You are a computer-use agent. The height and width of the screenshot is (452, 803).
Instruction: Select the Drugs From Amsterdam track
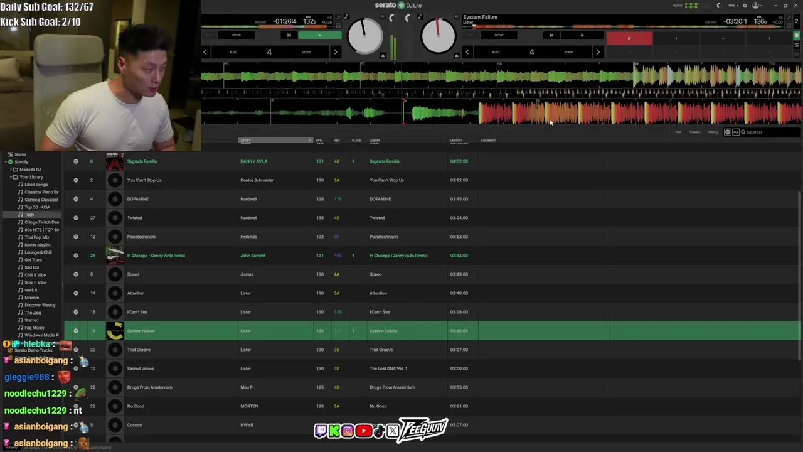point(432,387)
